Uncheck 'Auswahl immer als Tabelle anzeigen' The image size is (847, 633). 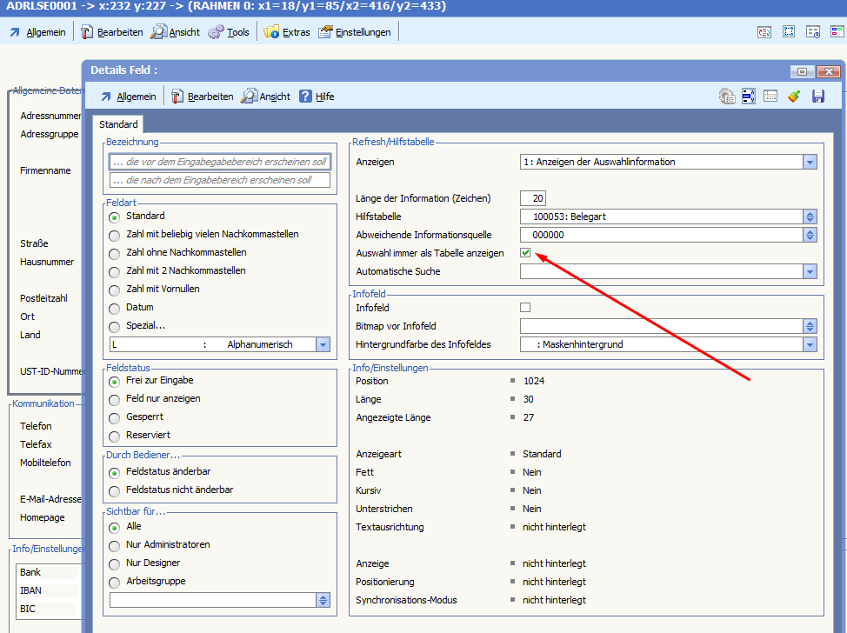pyautogui.click(x=525, y=253)
